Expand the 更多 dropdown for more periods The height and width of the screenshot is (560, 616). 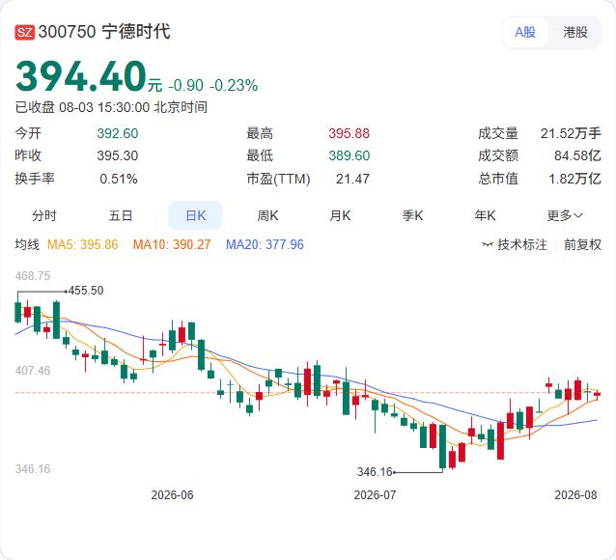point(565,215)
